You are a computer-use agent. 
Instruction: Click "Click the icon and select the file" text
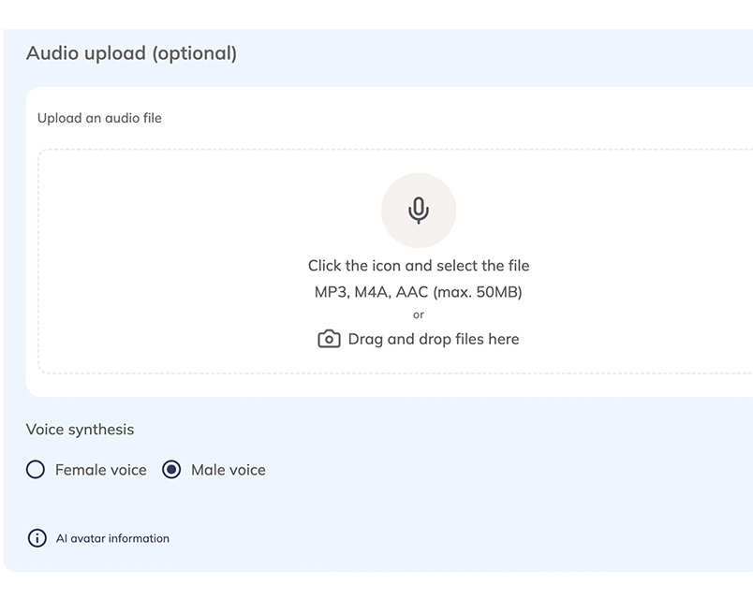(x=418, y=266)
